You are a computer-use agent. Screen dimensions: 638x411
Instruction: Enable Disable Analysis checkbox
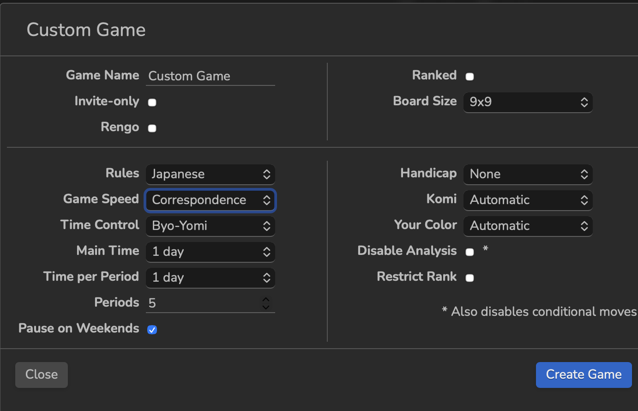(x=469, y=252)
